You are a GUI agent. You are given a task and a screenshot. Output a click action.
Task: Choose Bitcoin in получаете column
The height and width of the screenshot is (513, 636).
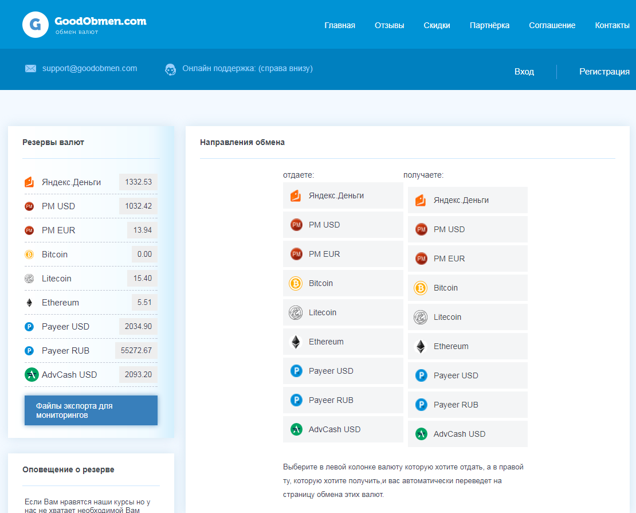click(x=468, y=288)
